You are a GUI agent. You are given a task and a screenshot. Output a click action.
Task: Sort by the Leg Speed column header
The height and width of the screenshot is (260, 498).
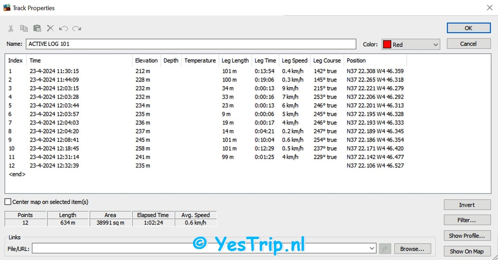tap(294, 61)
